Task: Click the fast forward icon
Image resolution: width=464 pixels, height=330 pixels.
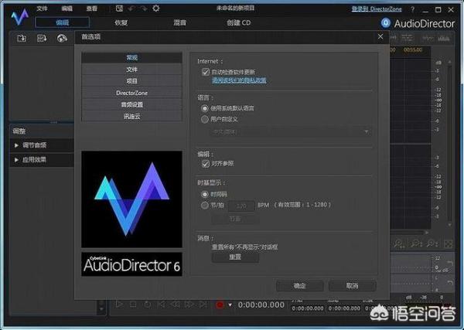Action: click(x=189, y=304)
